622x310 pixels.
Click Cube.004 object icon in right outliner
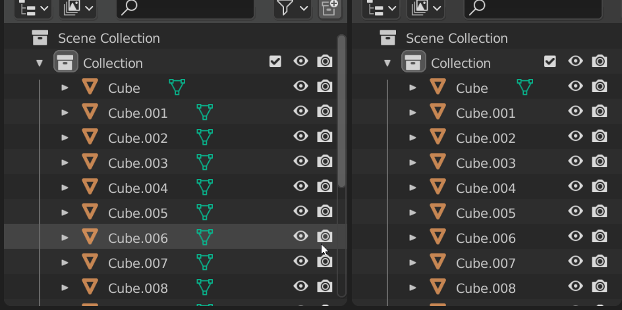click(x=438, y=186)
